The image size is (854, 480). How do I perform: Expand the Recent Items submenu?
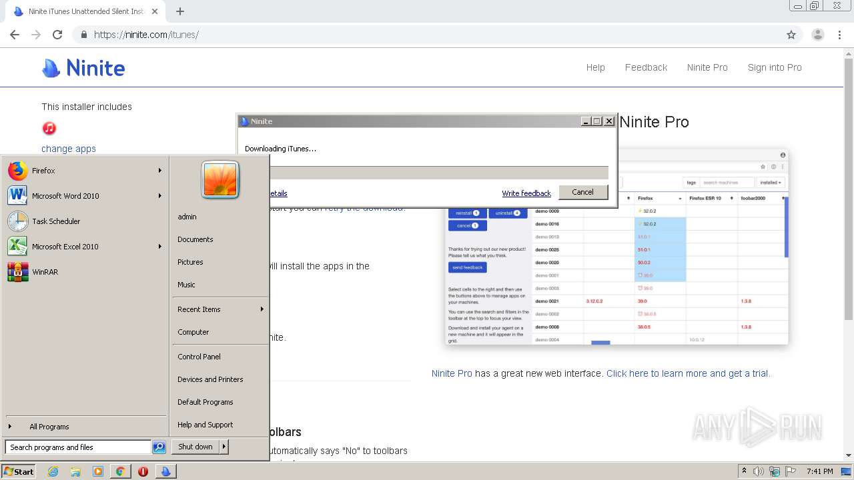tap(221, 309)
